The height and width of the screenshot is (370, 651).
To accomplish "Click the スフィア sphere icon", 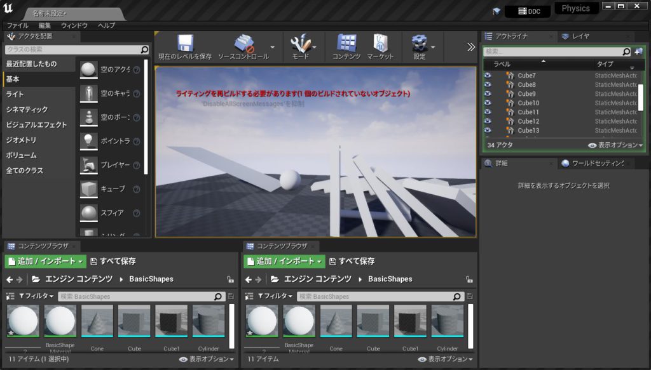I will click(x=88, y=213).
